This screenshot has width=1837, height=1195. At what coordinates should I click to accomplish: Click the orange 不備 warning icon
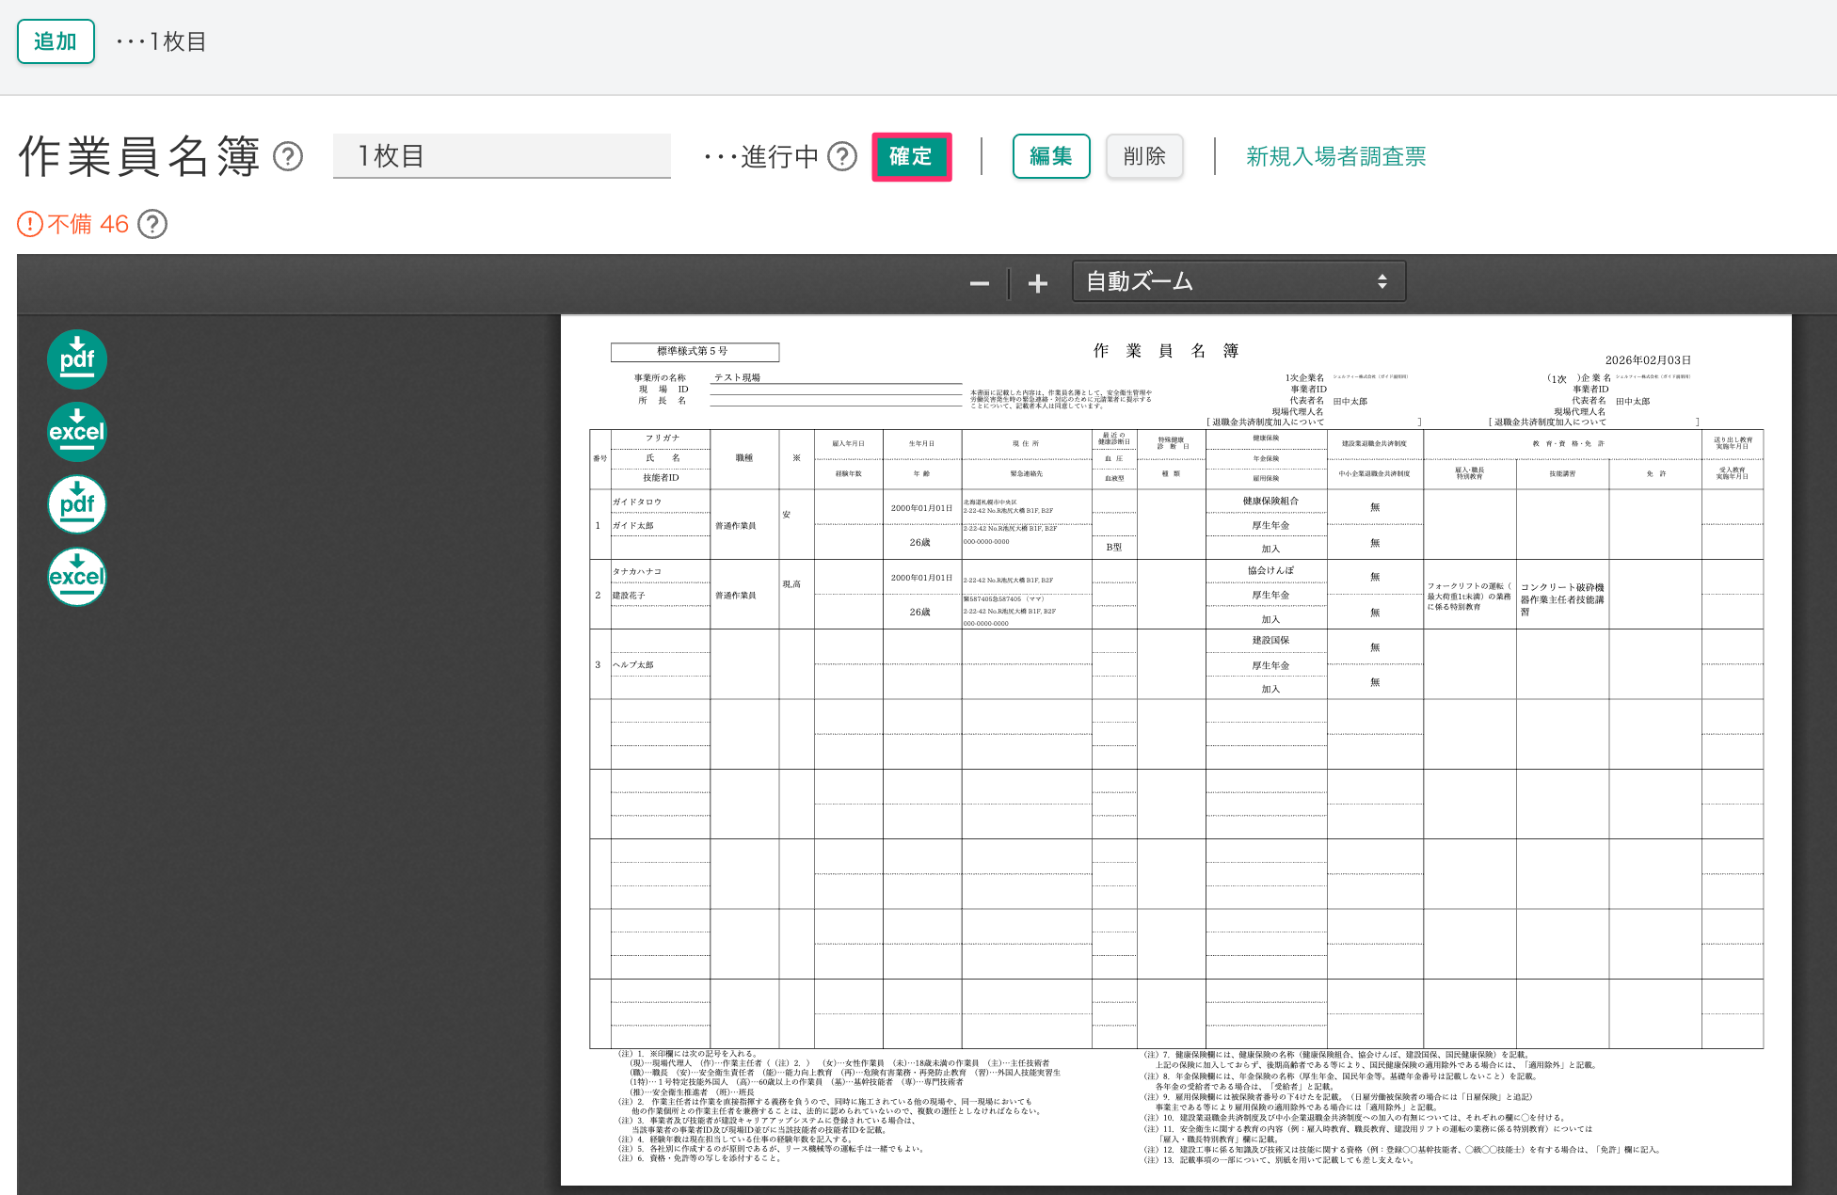pyautogui.click(x=30, y=224)
